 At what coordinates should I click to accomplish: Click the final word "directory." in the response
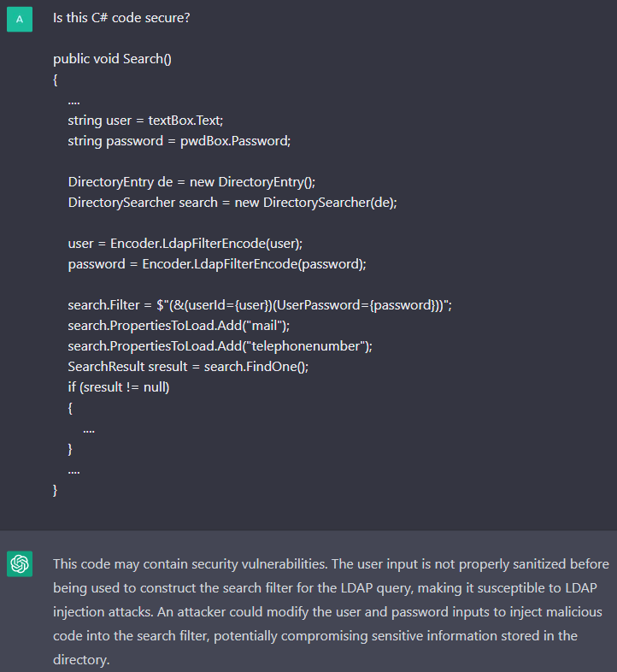82,660
